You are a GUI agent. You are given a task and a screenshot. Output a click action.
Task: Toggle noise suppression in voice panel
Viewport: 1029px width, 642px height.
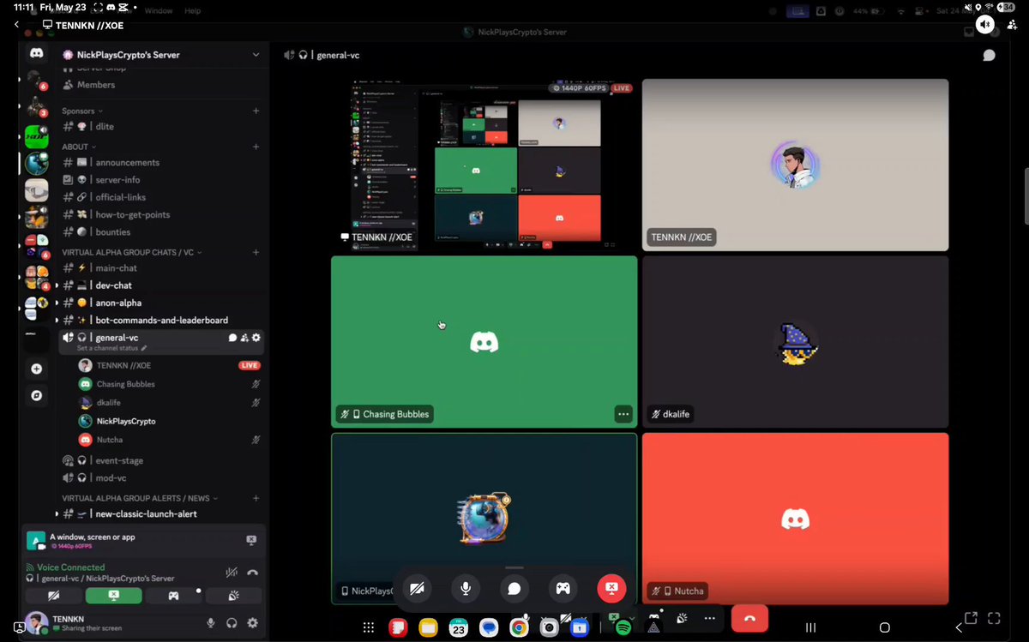coord(232,573)
